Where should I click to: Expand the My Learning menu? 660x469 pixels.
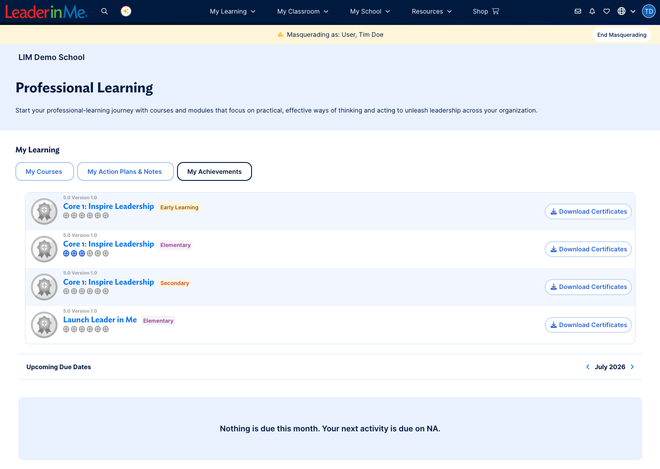coord(233,11)
